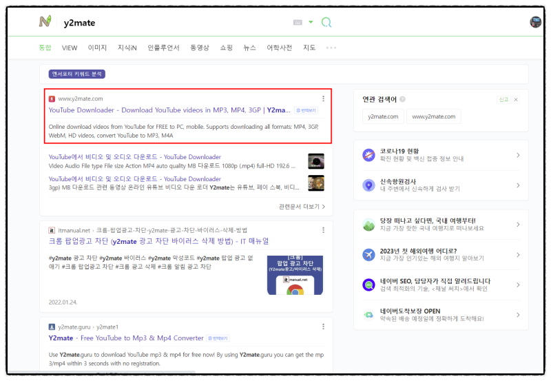The image size is (551, 381).
Task: Select the 통합 tab
Action: click(45, 48)
